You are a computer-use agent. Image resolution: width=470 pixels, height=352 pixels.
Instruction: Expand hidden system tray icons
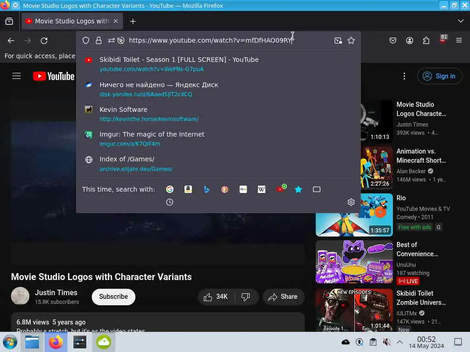click(x=400, y=342)
